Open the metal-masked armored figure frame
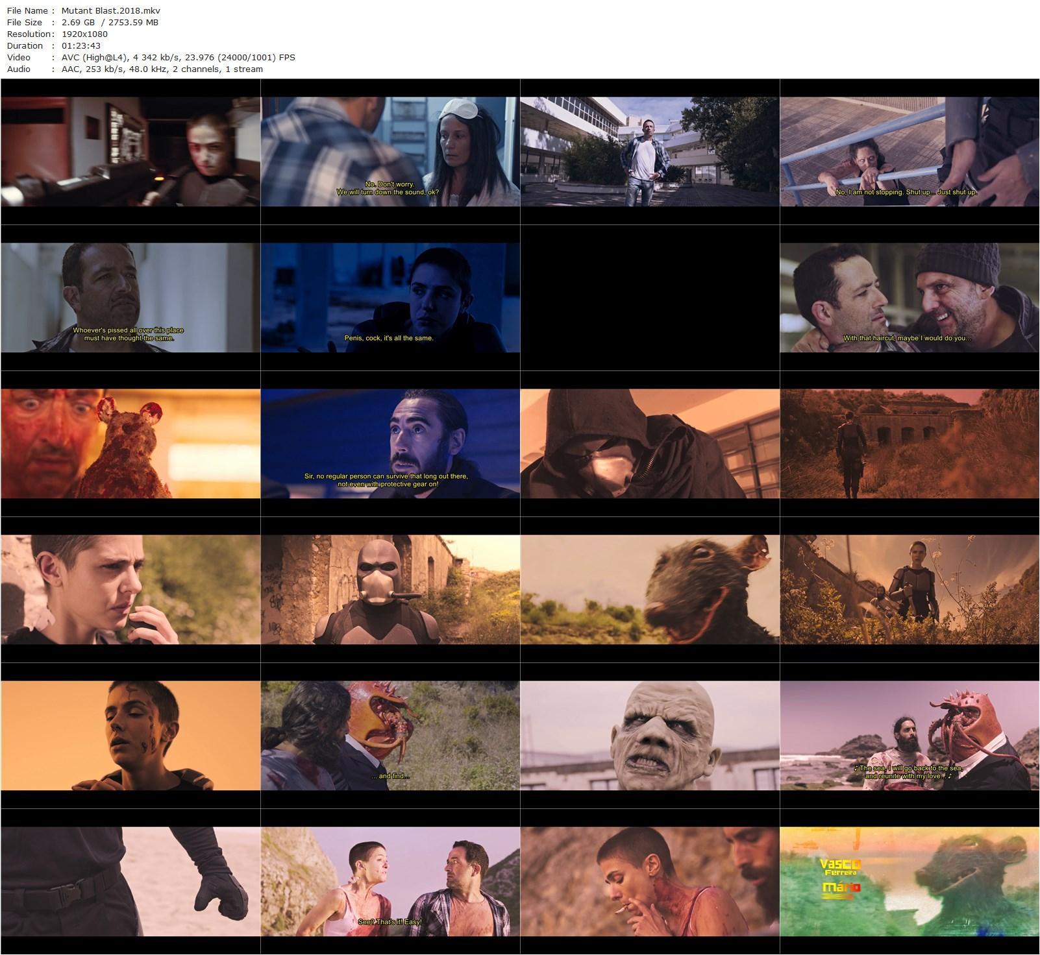This screenshot has height=955, width=1040. point(390,590)
